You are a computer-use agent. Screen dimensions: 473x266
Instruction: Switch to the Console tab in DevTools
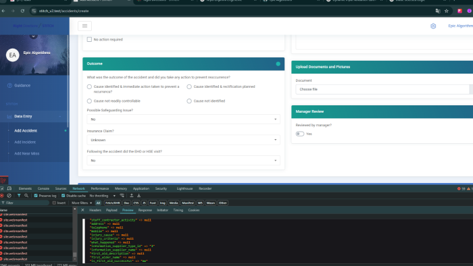(43, 188)
